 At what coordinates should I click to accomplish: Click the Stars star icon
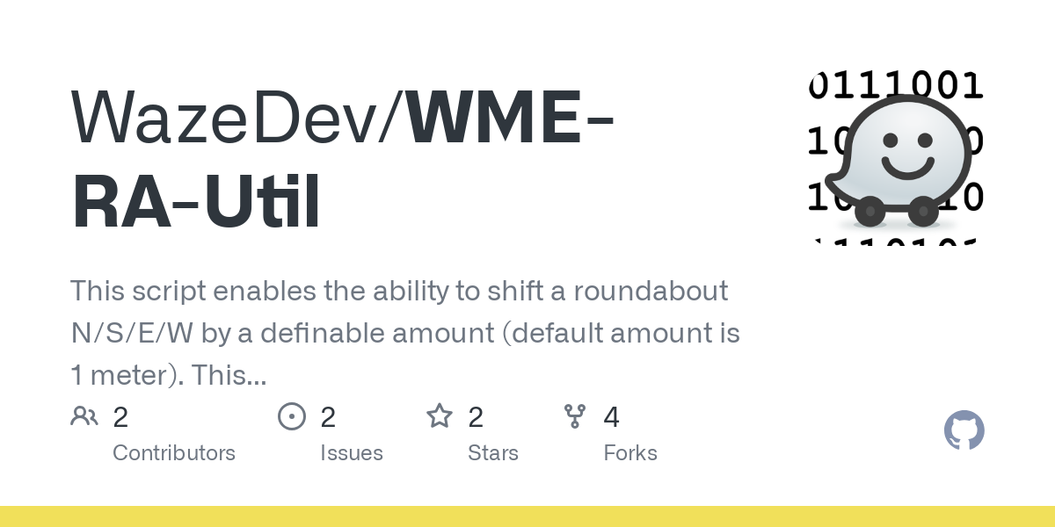(440, 416)
